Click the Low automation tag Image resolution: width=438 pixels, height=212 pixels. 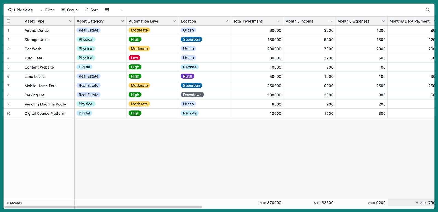tap(134, 58)
